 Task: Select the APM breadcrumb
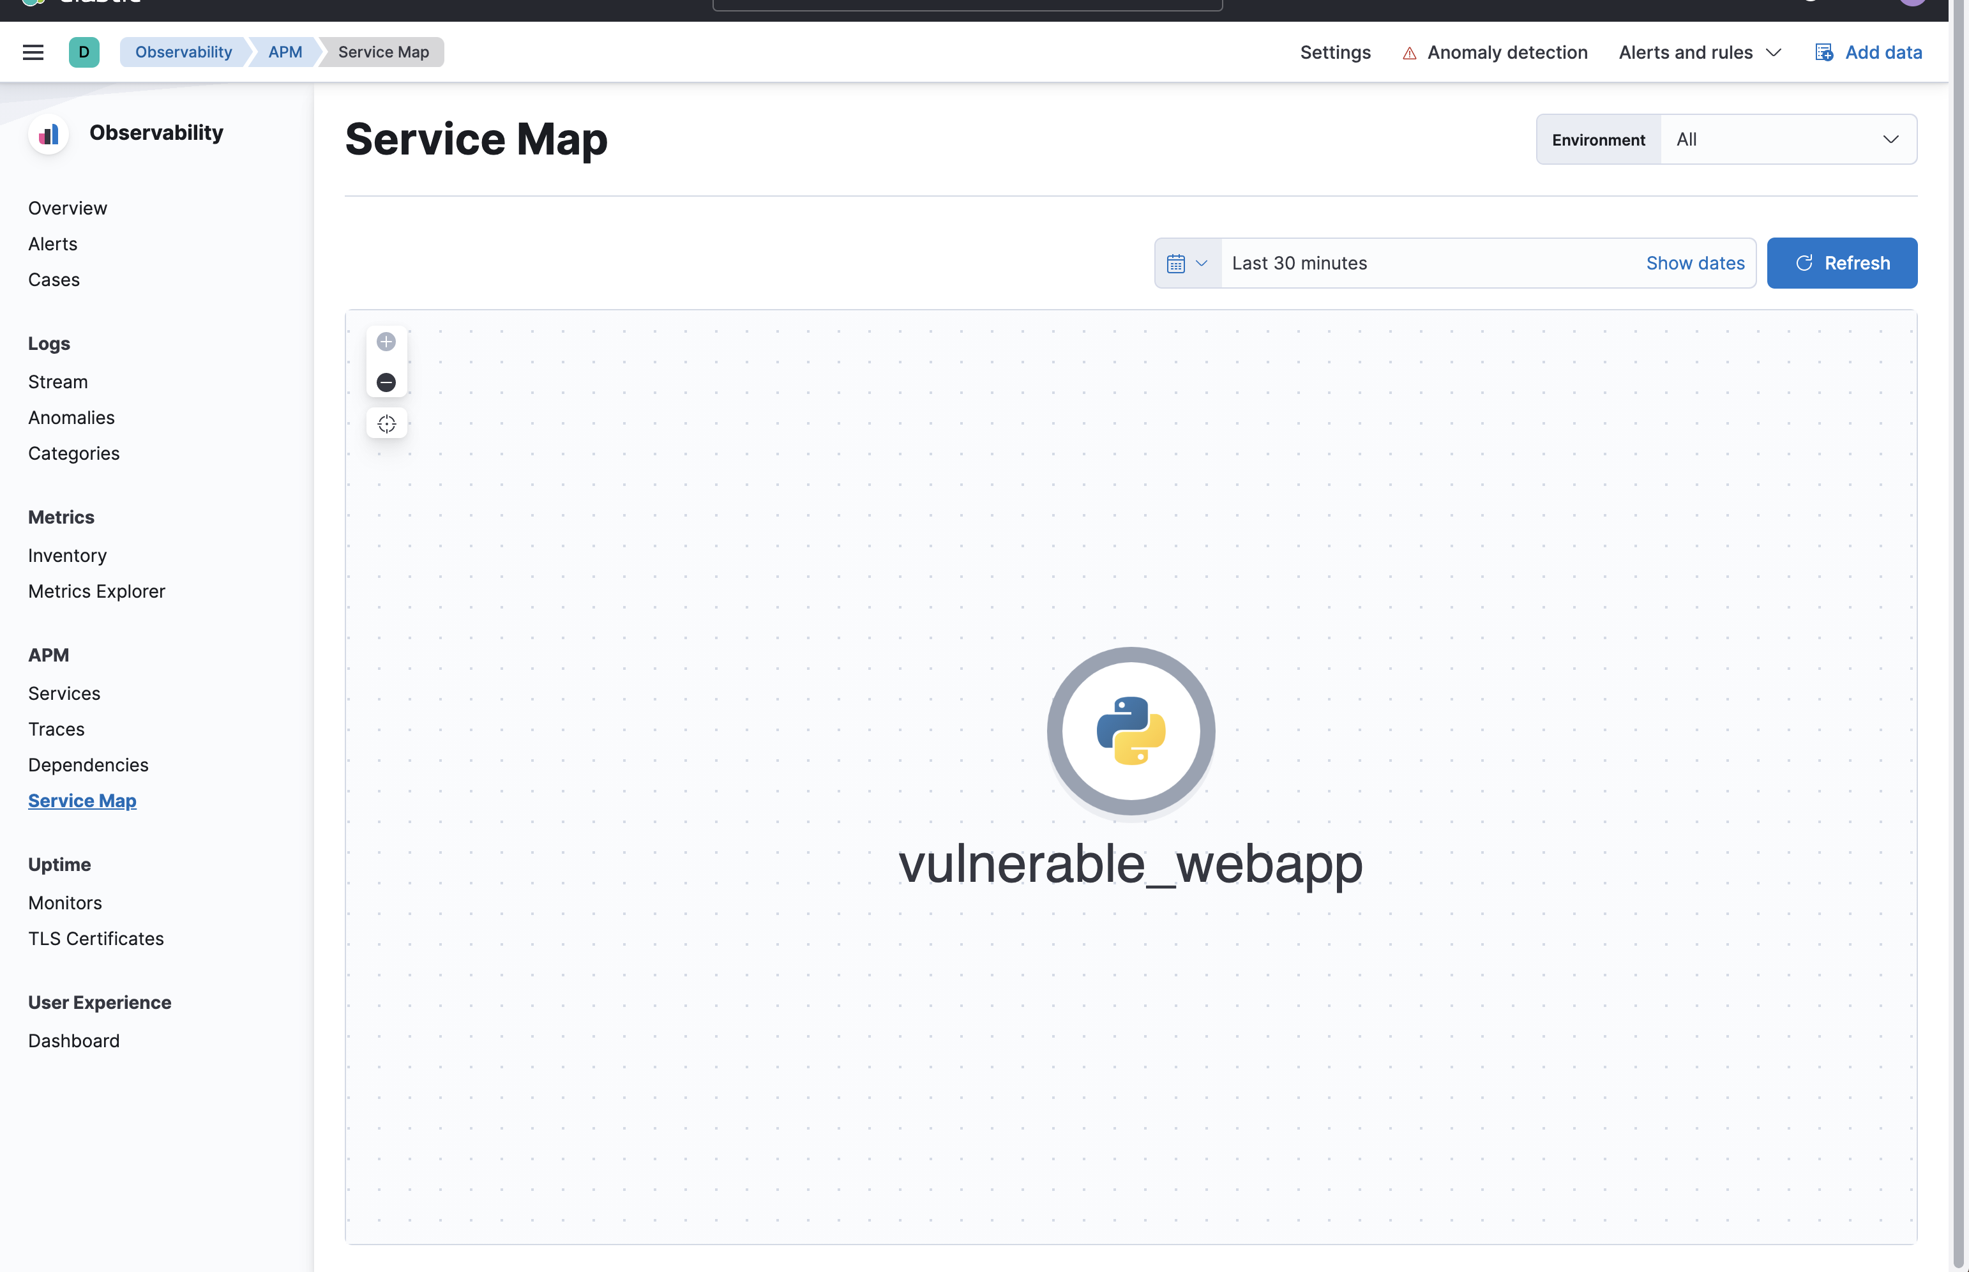(285, 51)
